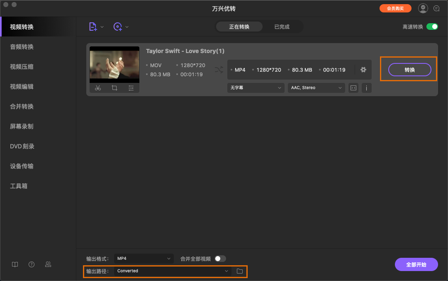448x281 pixels.
Task: Expand the AAC, Stereo audio dropdown
Action: 316,88
